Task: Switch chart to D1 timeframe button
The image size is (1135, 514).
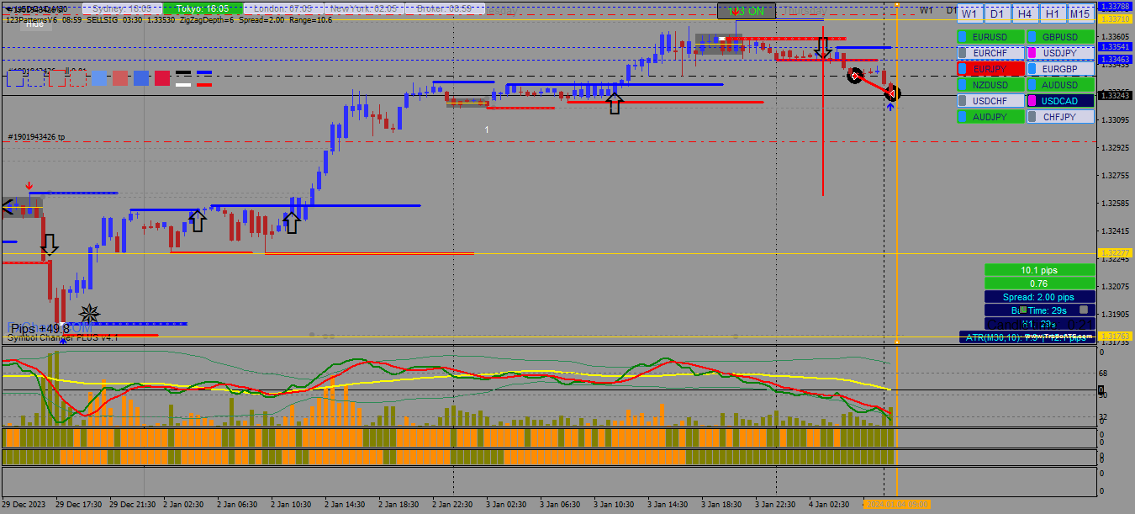Action: (997, 14)
